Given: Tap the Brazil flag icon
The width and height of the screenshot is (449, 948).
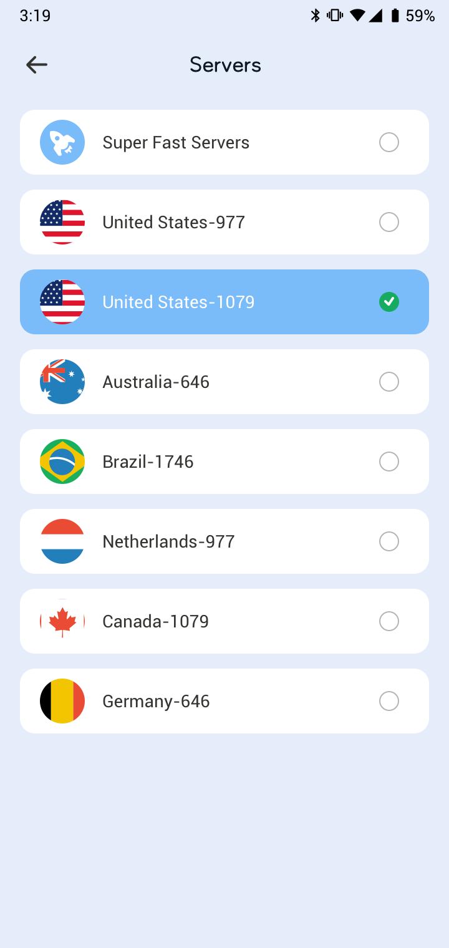Looking at the screenshot, I should pos(62,462).
